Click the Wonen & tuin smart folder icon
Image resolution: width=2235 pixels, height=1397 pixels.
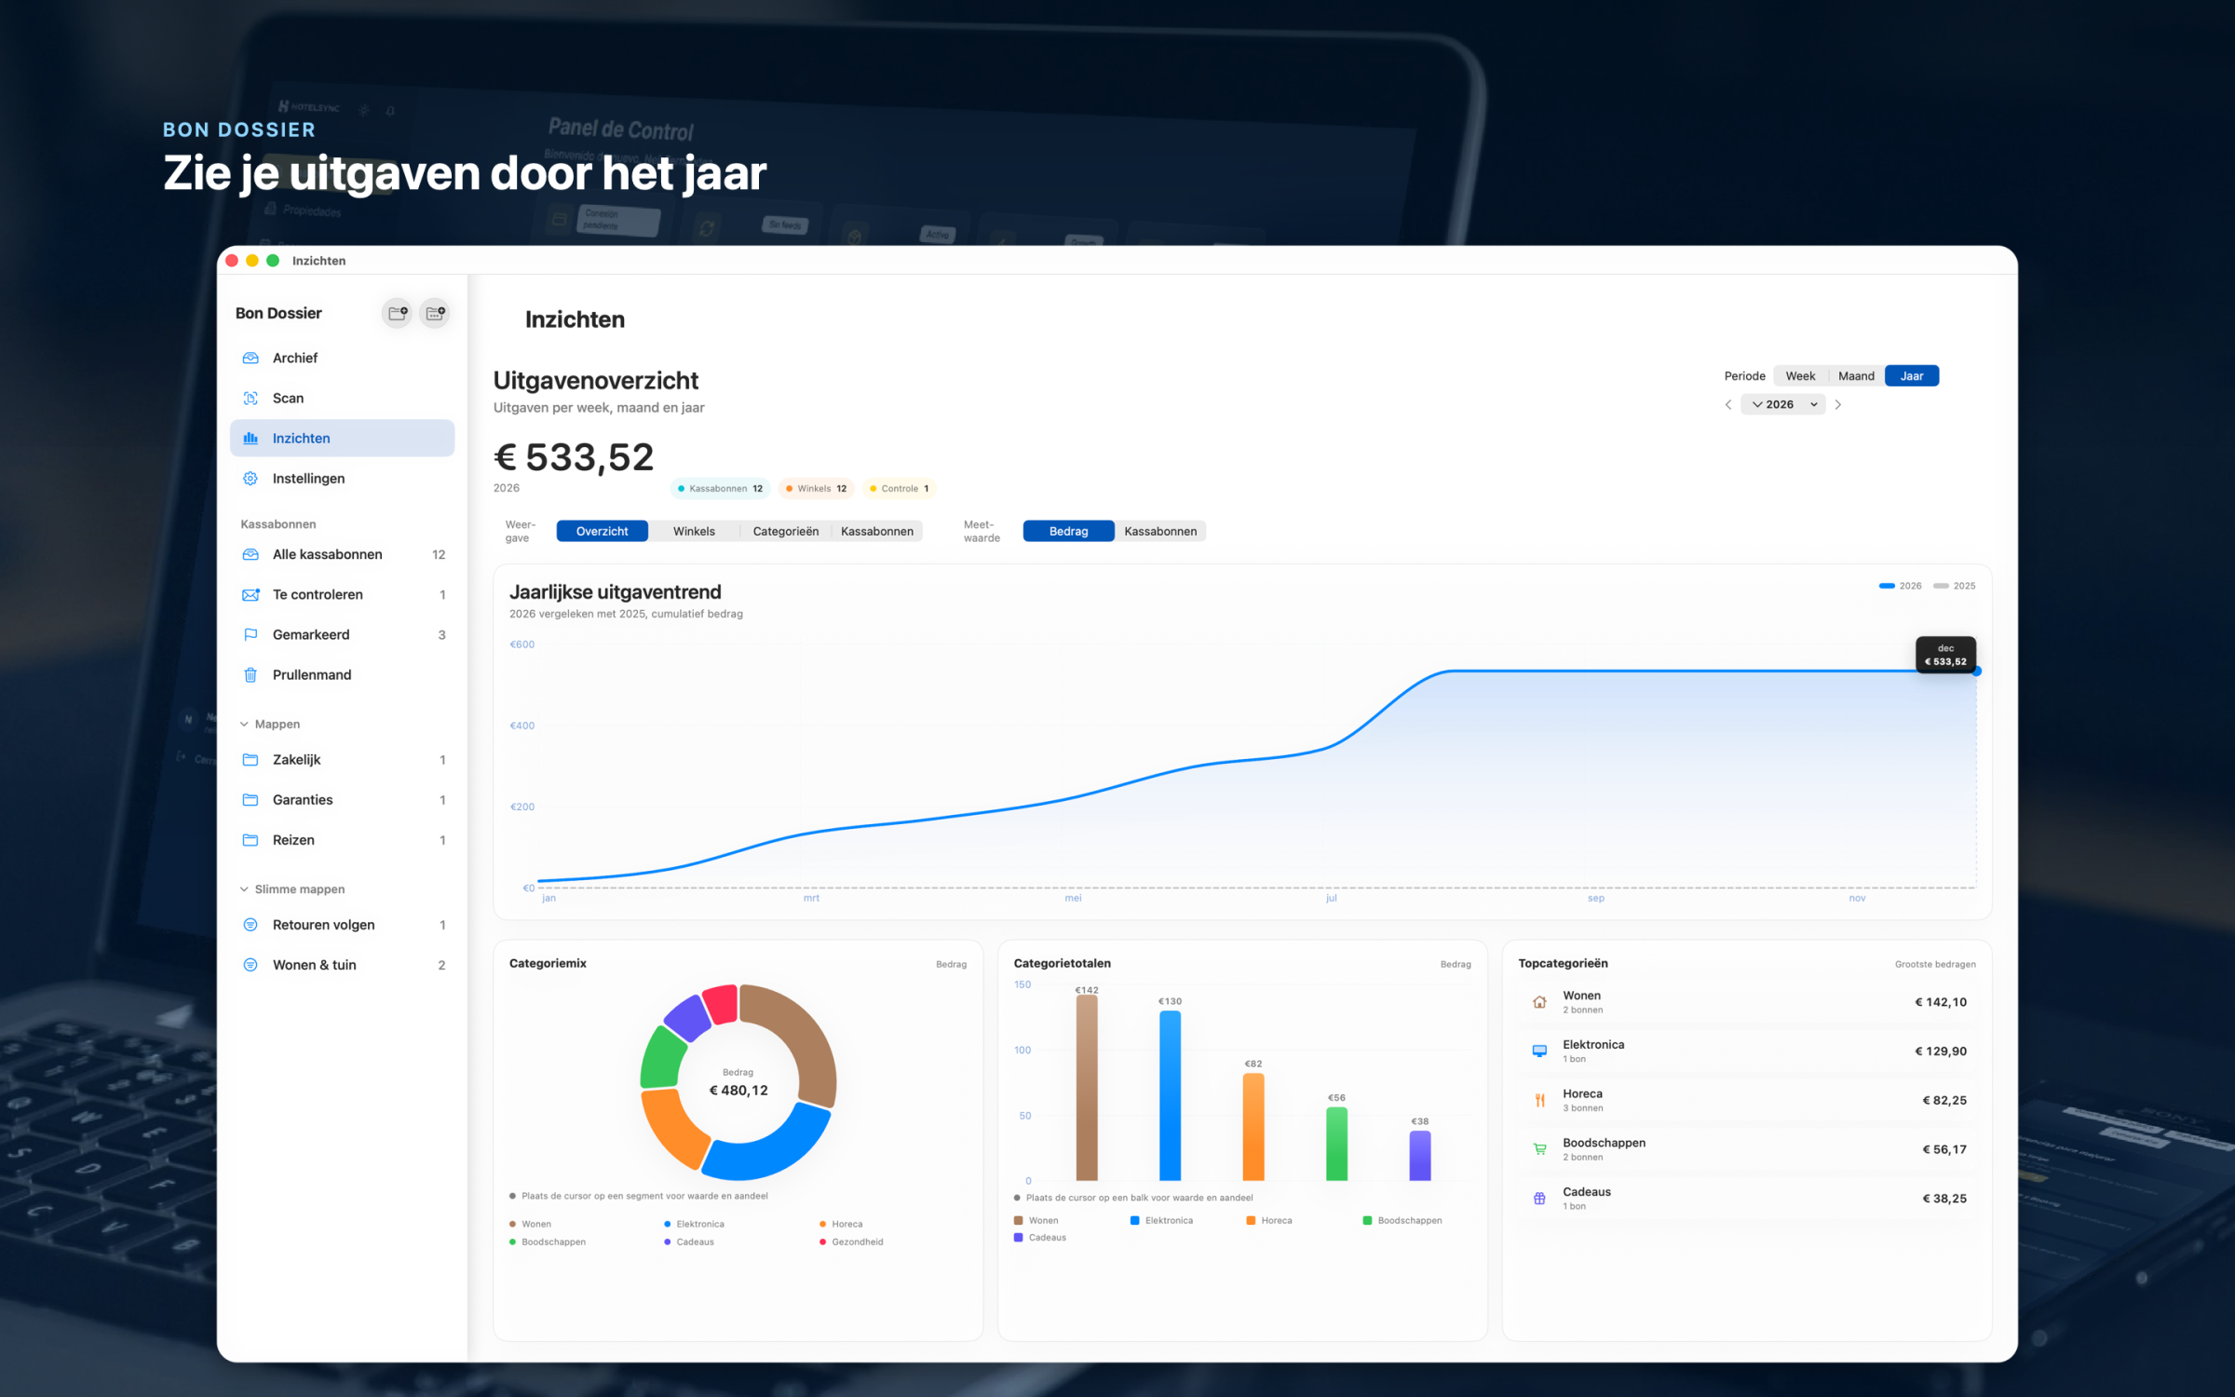tap(251, 965)
